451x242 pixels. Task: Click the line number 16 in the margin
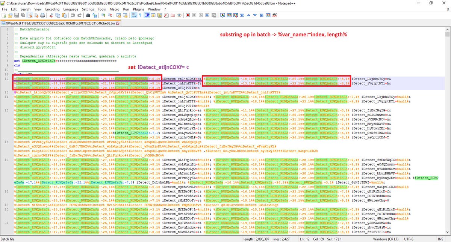[6, 142]
